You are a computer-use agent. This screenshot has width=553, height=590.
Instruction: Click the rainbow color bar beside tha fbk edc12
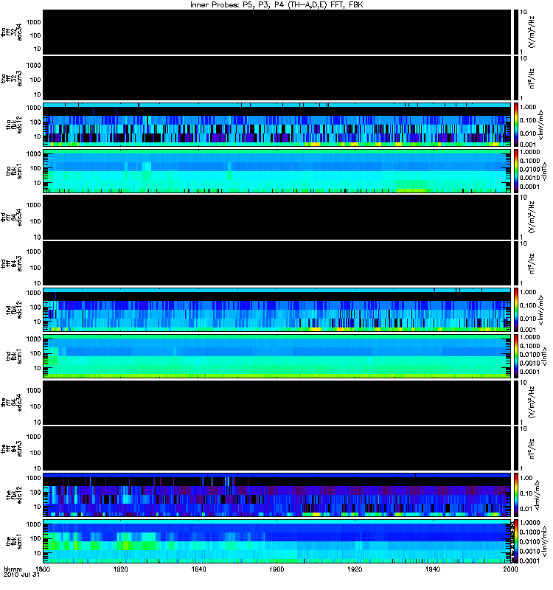tap(516, 125)
